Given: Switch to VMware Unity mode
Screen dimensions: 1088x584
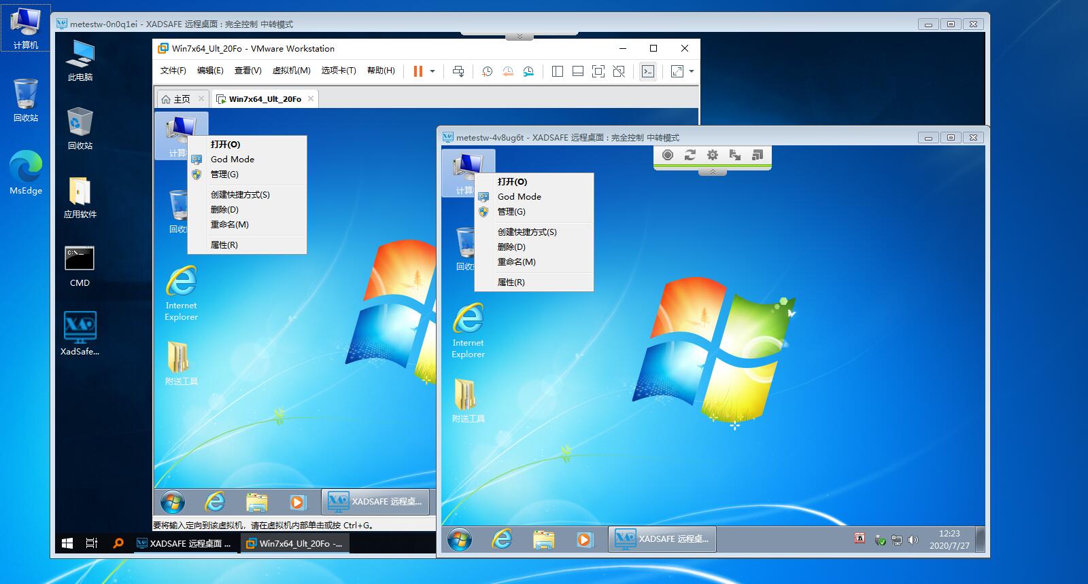Looking at the screenshot, I should 619,71.
